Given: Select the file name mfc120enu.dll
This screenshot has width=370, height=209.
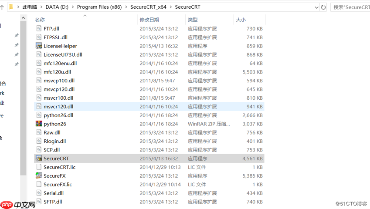Looking at the screenshot, I should coord(60,64).
